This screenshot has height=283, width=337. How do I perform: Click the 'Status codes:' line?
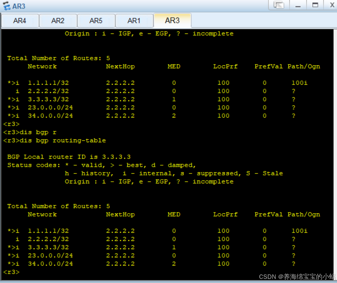tap(102, 165)
